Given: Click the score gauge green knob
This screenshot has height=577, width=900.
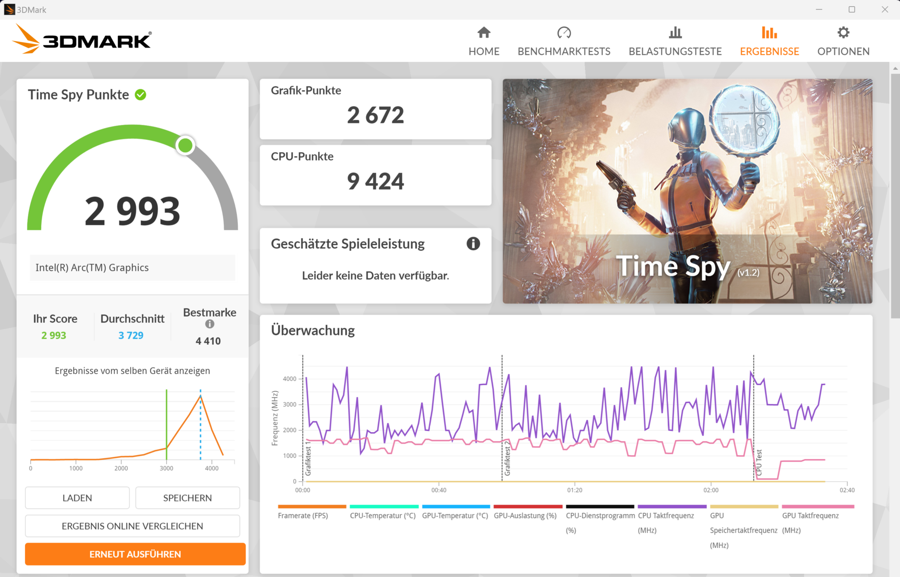Looking at the screenshot, I should [x=185, y=145].
